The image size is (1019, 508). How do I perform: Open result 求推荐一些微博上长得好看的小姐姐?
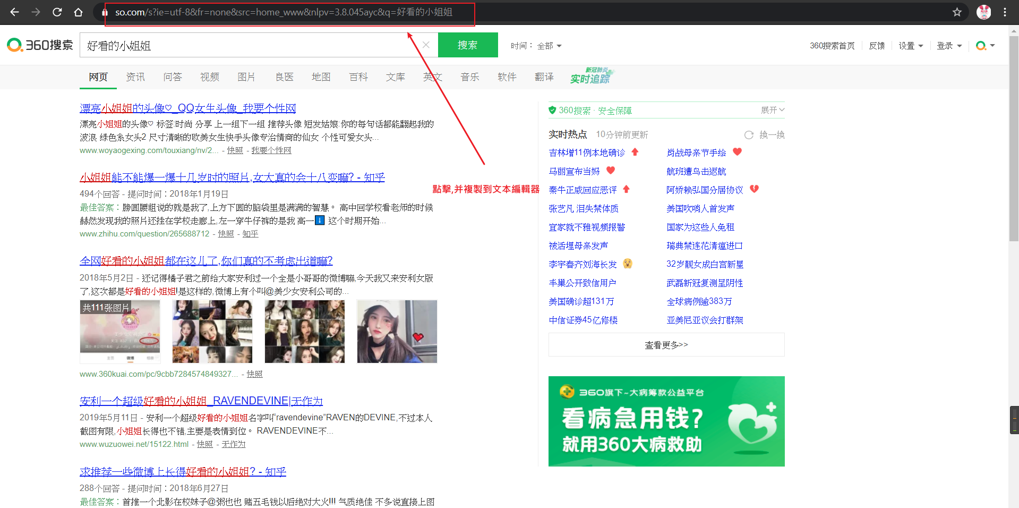pos(183,472)
